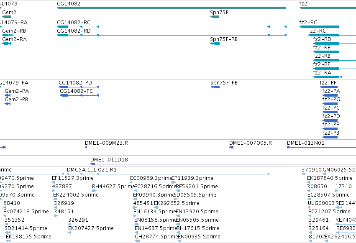Select the EK292652.5prime feature
Viewport: 356px width, 243px height.
pyautogui.click(x=156, y=207)
